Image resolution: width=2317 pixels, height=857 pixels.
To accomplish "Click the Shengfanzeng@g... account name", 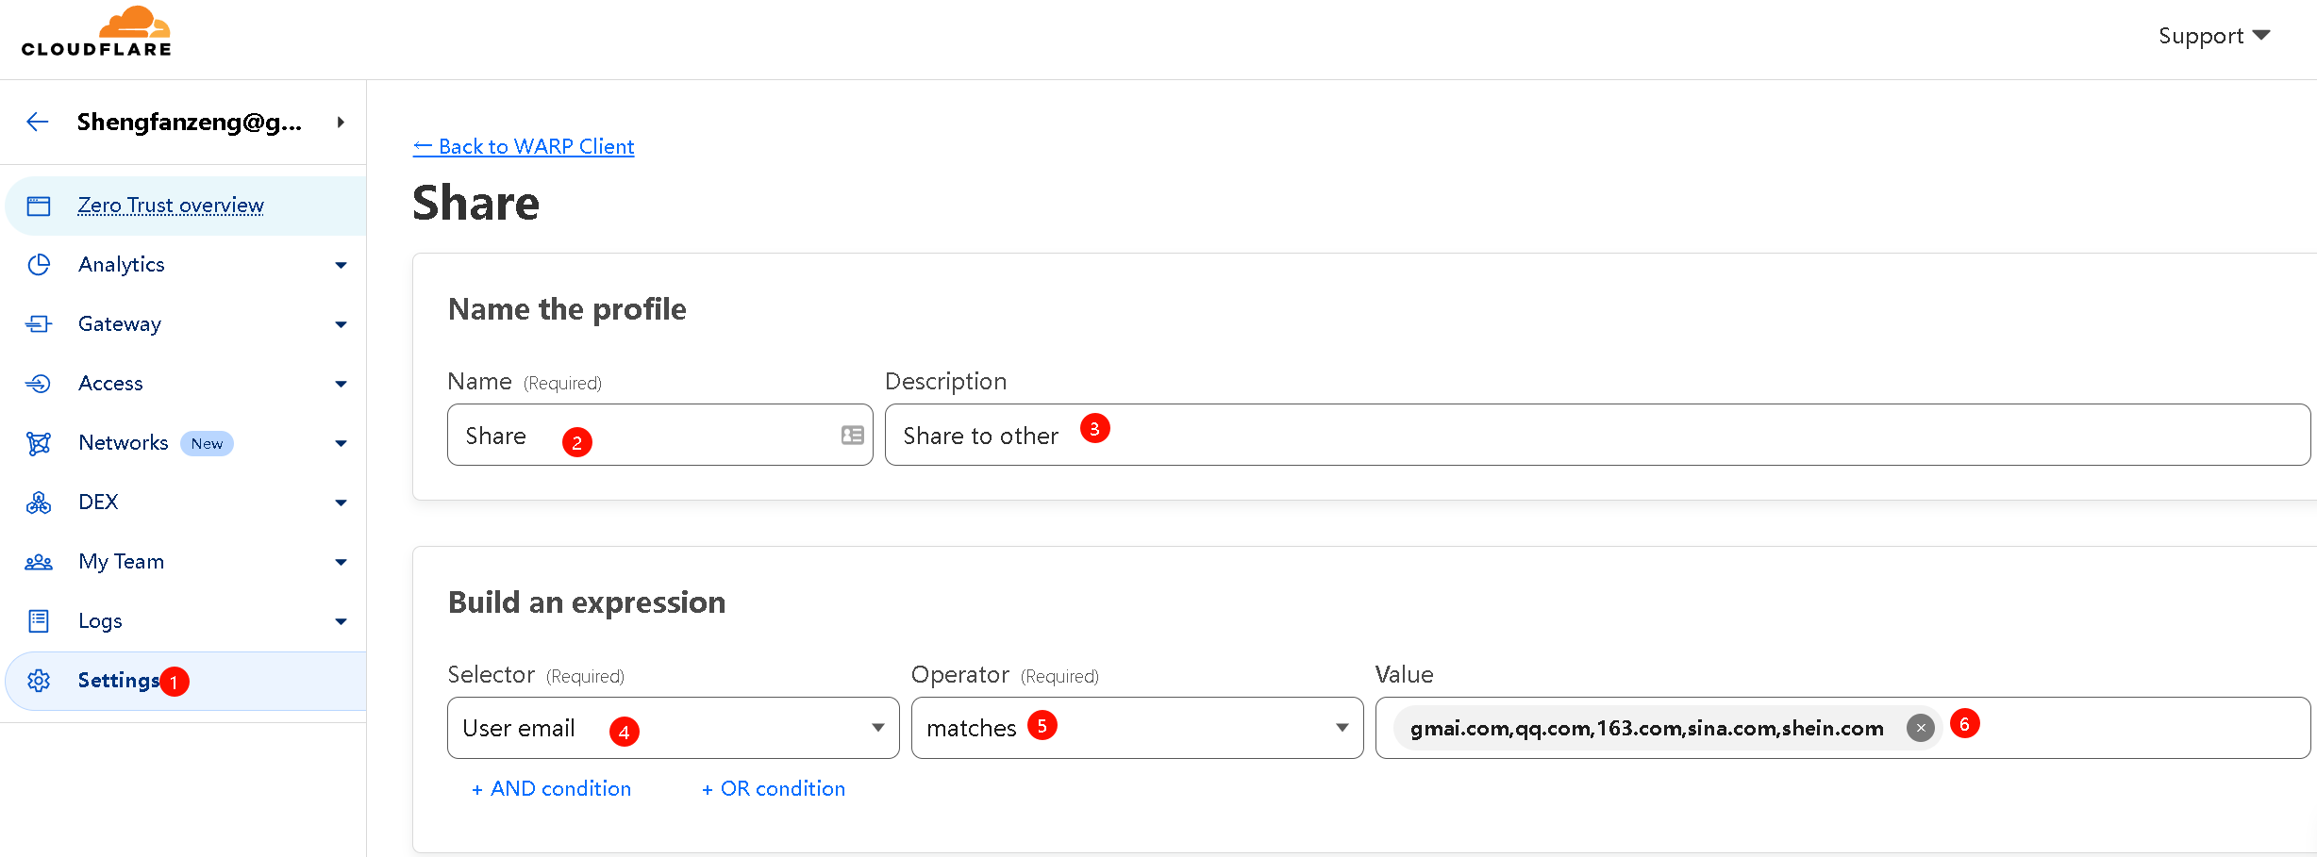I will [190, 122].
